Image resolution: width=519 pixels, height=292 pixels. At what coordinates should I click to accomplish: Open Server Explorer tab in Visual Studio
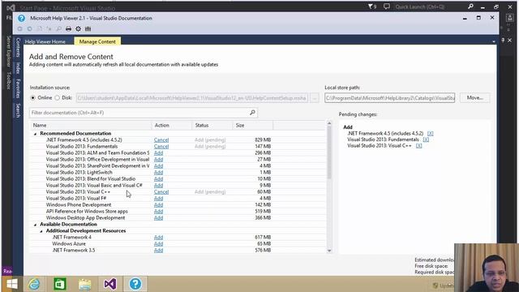tap(9, 52)
